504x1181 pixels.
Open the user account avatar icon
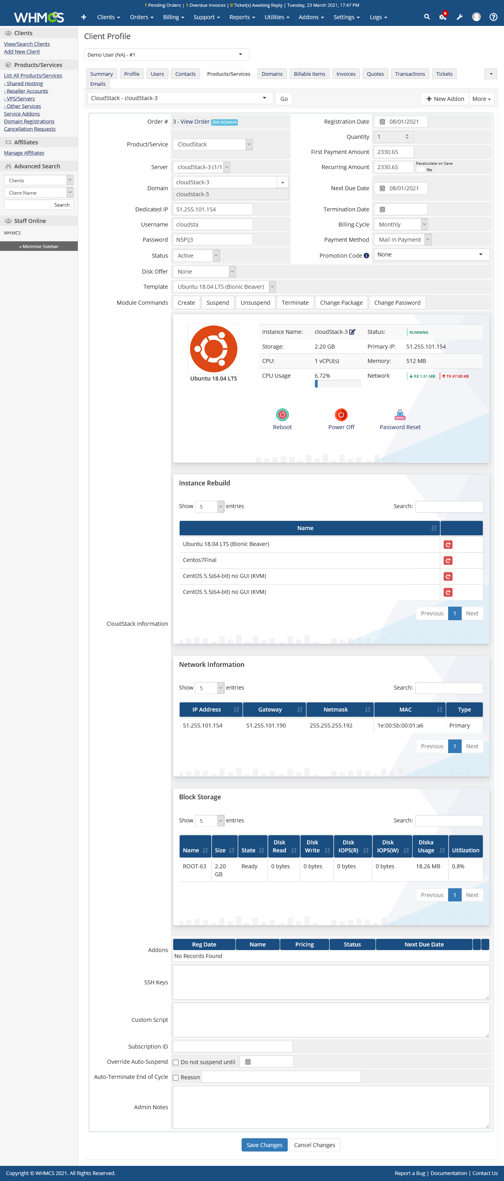(476, 17)
